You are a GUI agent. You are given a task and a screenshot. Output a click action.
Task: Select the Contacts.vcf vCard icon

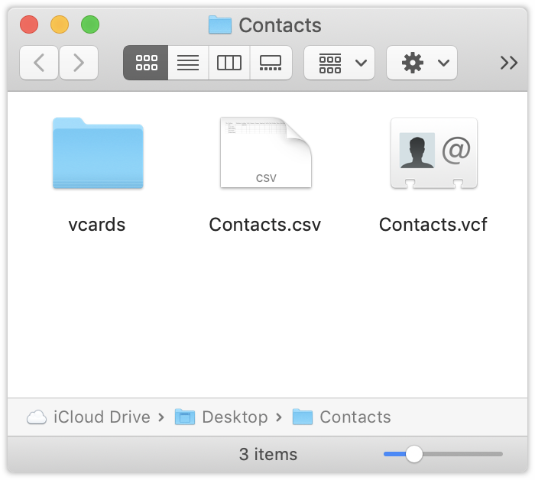click(x=433, y=153)
